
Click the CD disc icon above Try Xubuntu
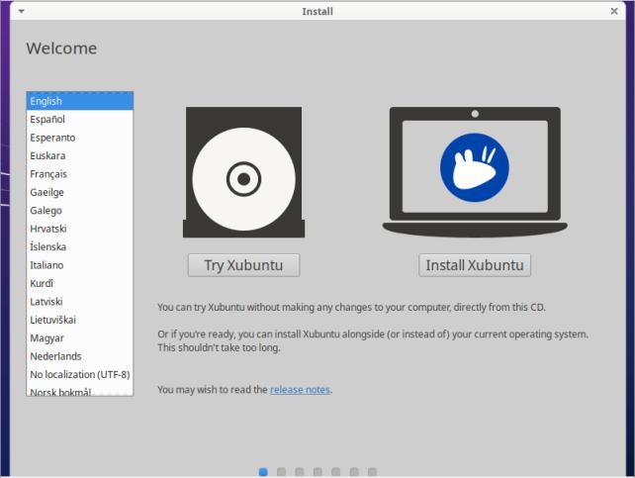tap(243, 172)
